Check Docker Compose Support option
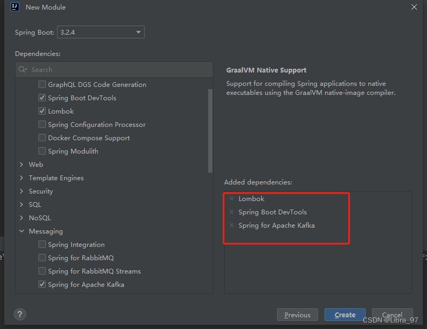Screen dimensions: 427x329 pos(42,138)
